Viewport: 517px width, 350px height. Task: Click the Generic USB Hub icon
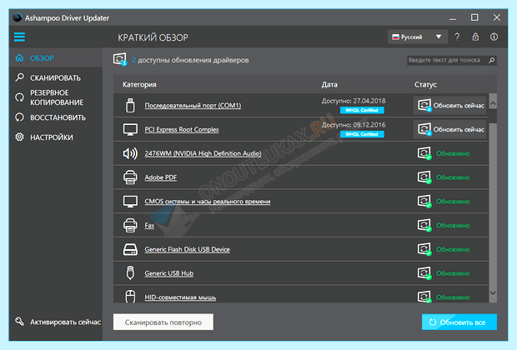click(x=130, y=273)
